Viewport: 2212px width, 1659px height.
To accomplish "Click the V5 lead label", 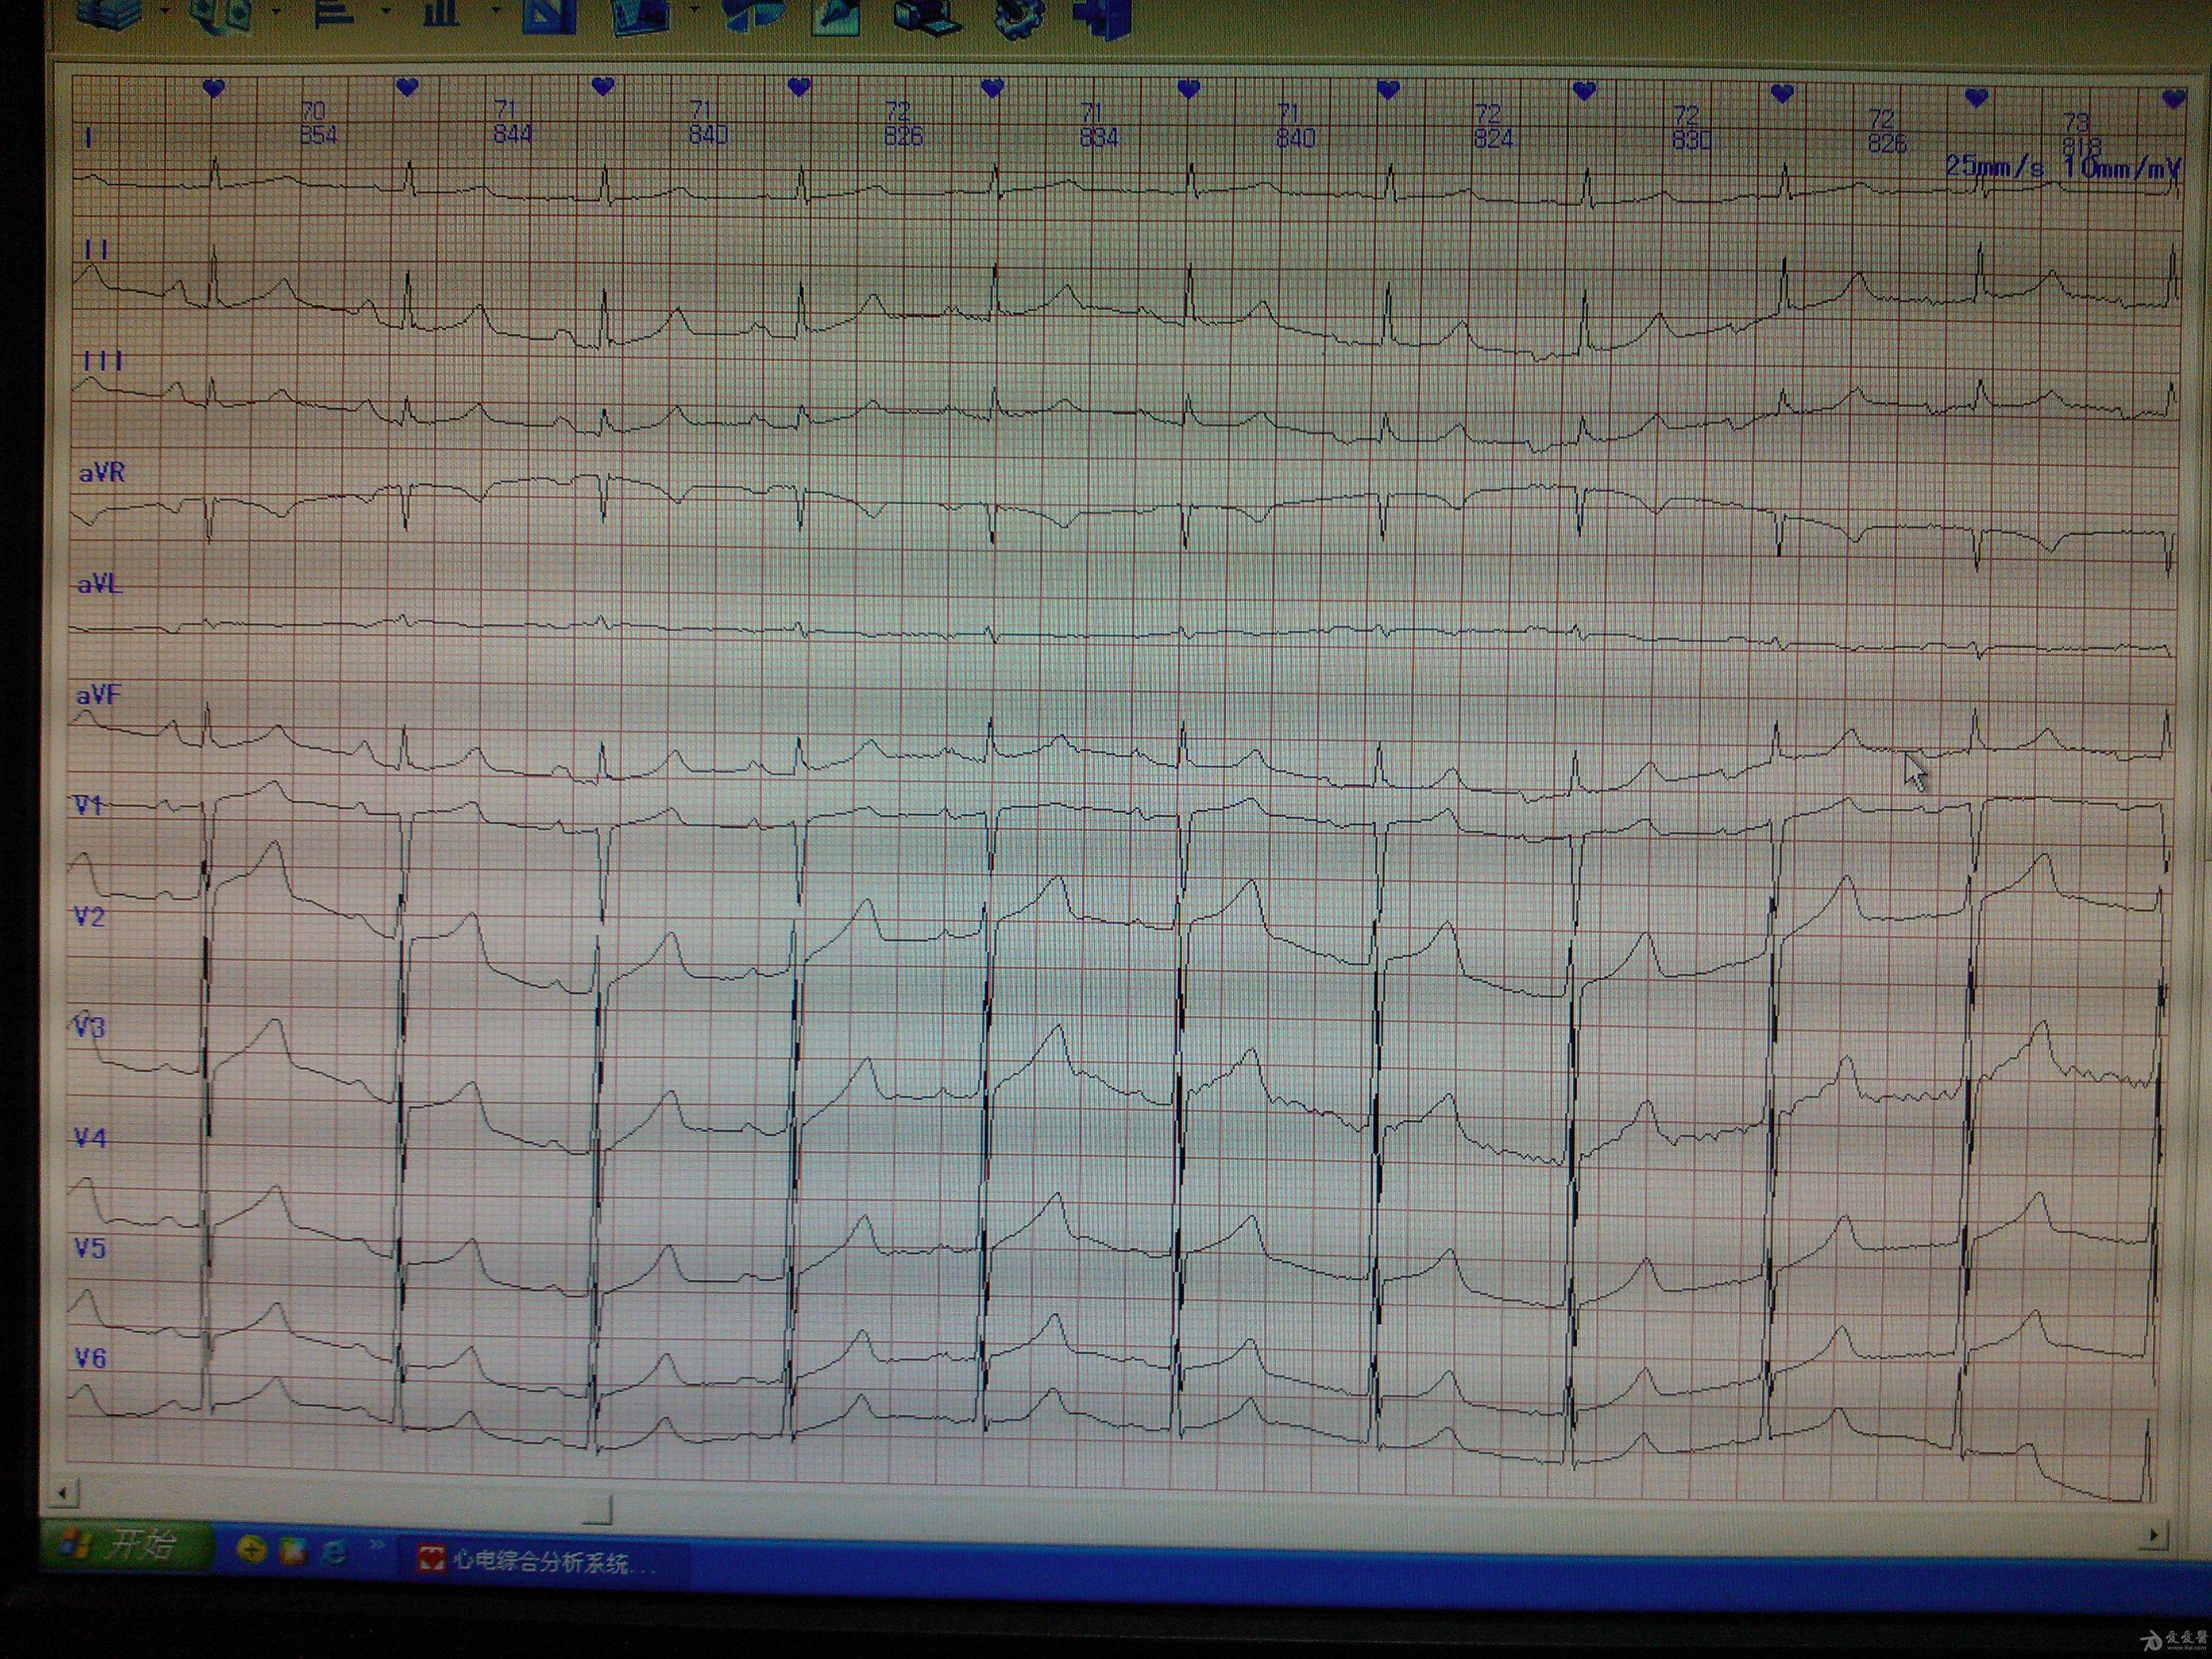I will [89, 1247].
